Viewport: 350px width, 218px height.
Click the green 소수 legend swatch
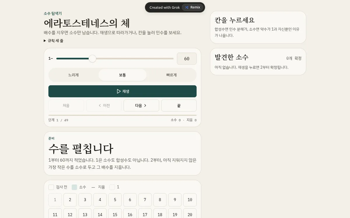[74, 187]
